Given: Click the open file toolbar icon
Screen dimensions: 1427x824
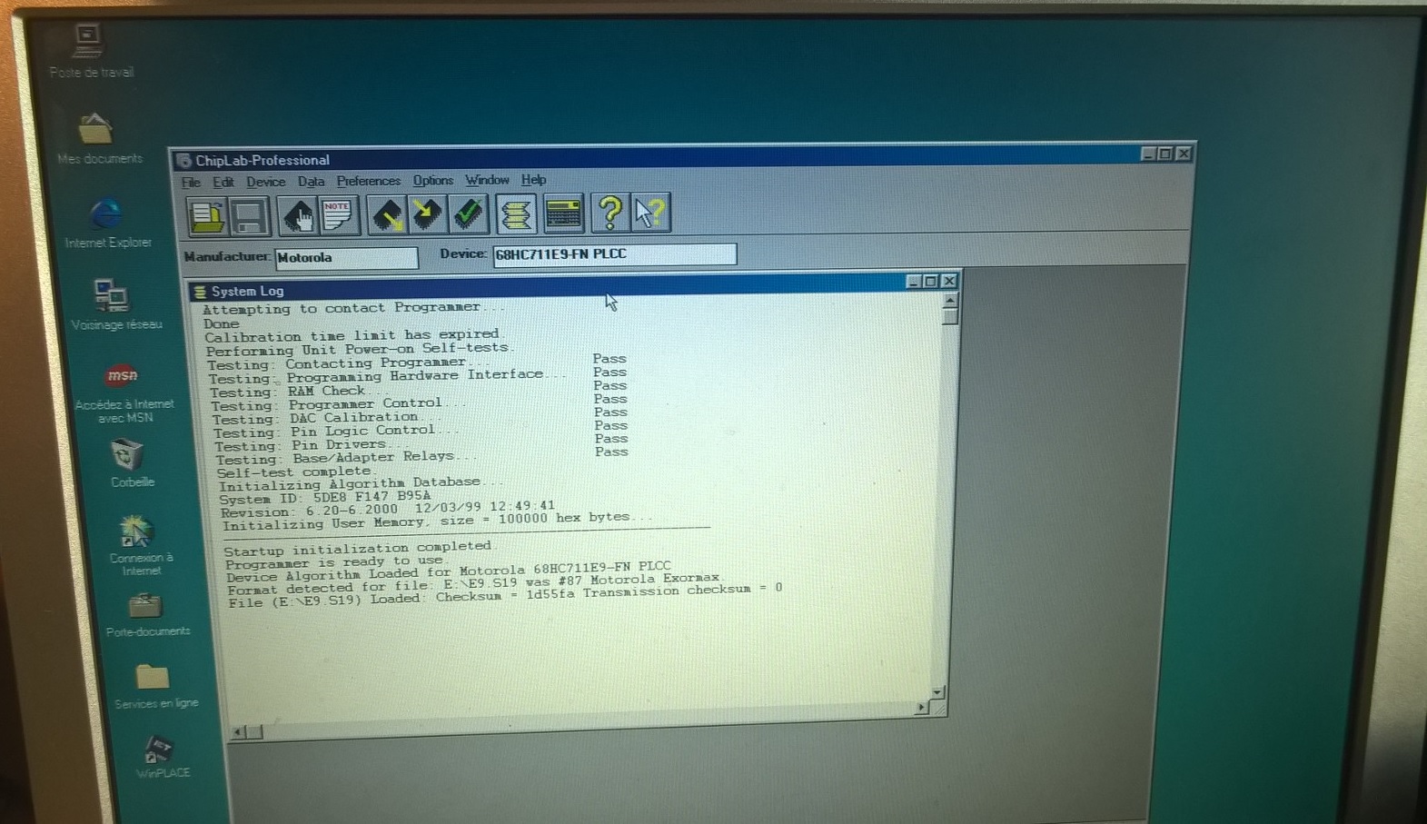Looking at the screenshot, I should click(x=206, y=216).
